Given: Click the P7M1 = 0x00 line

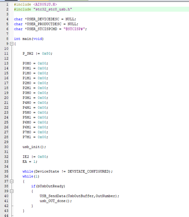Looking at the screenshot, I should click(35, 137).
